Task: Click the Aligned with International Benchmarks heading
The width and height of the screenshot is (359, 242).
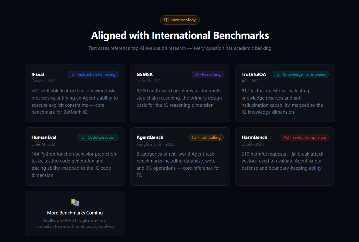Action: 180,35
